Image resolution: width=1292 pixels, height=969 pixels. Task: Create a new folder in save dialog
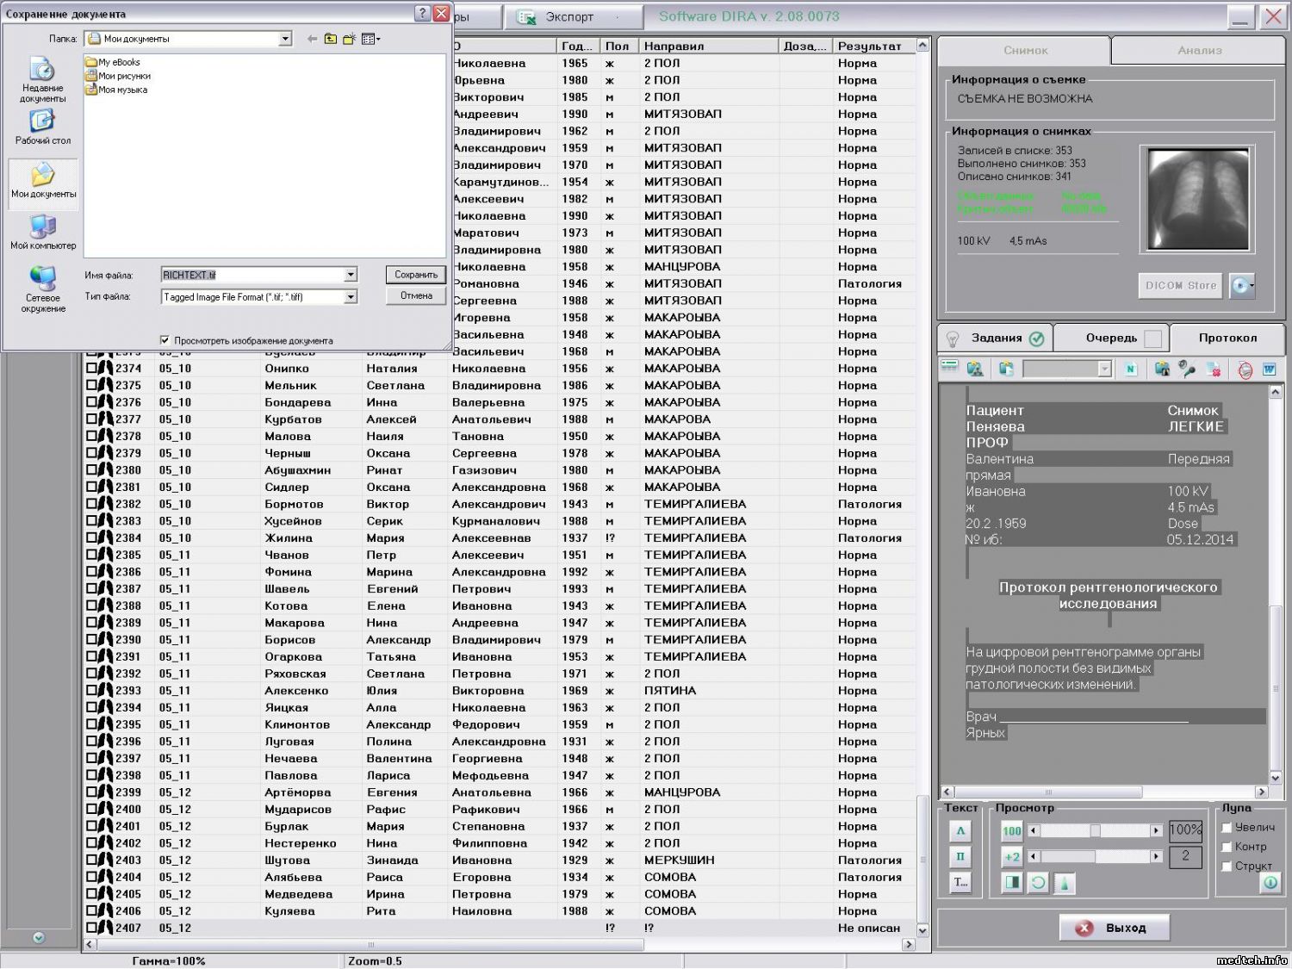point(350,39)
